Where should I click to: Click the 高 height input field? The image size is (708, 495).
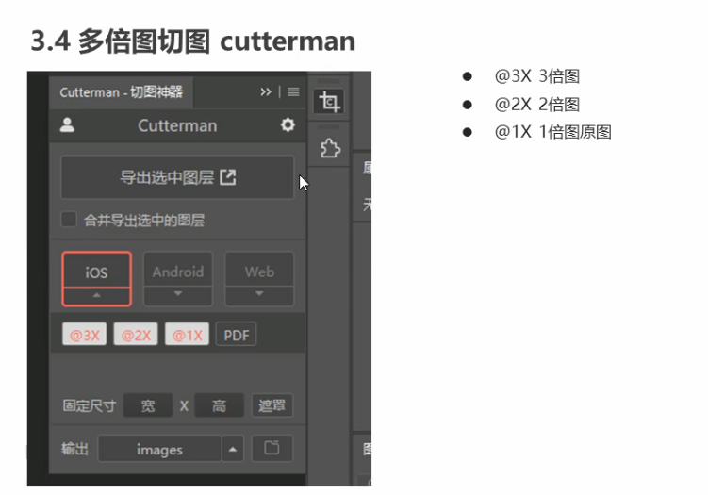[x=219, y=405]
